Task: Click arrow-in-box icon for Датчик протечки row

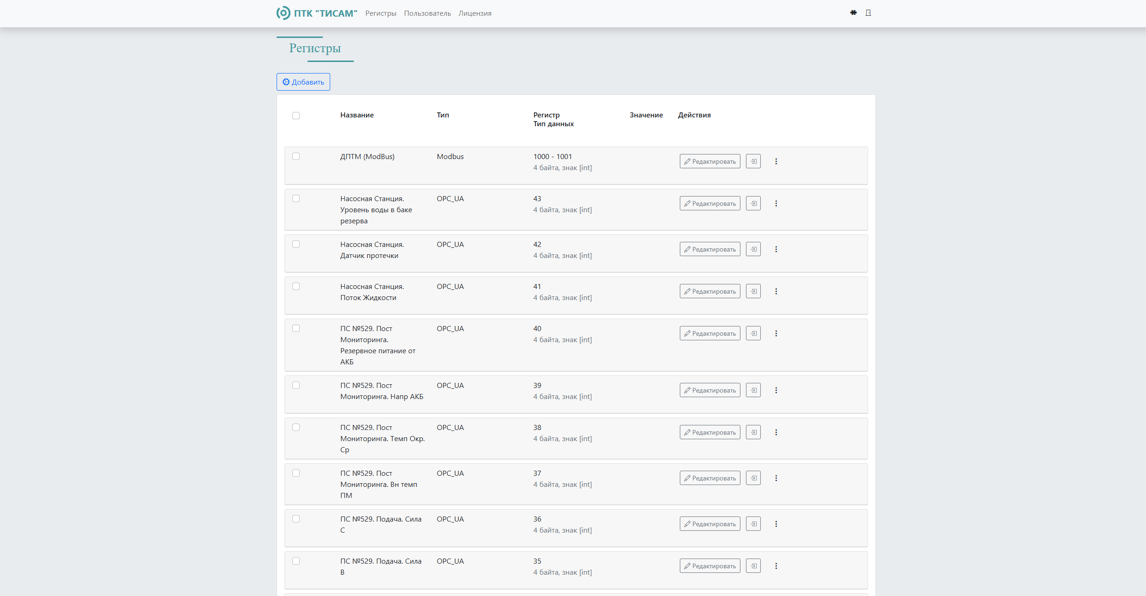Action: click(753, 249)
